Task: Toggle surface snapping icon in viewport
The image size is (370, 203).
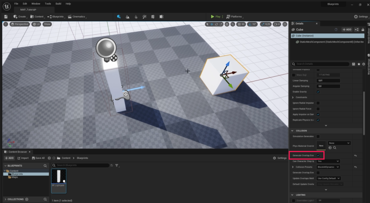Action: point(233,24)
